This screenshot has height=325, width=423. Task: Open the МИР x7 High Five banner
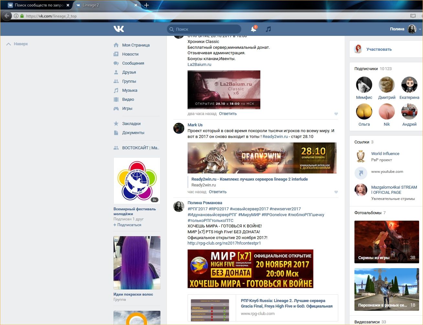250,269
